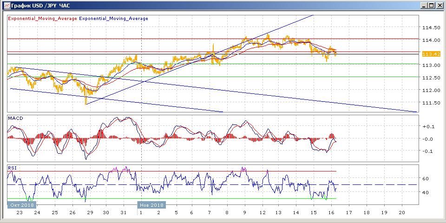Click date label 19 on time axis
This screenshot has height=223, width=446.
[x=384, y=213]
